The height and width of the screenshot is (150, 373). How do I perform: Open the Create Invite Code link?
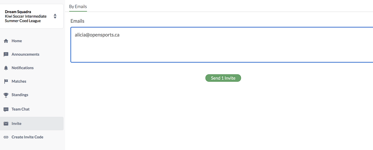(27, 137)
